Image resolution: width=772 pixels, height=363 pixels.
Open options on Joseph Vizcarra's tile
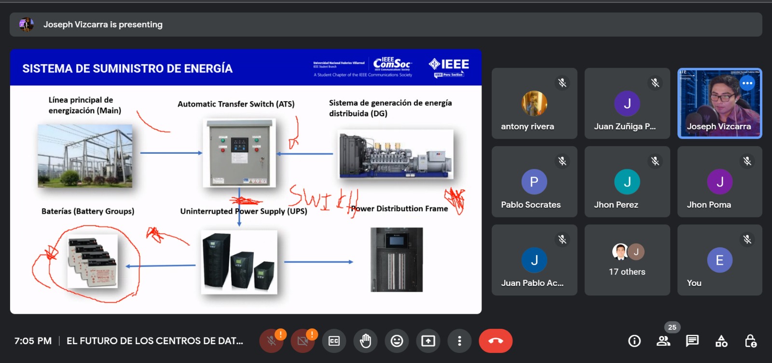click(x=747, y=83)
